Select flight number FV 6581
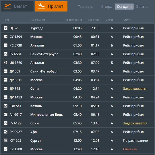 [16, 54]
